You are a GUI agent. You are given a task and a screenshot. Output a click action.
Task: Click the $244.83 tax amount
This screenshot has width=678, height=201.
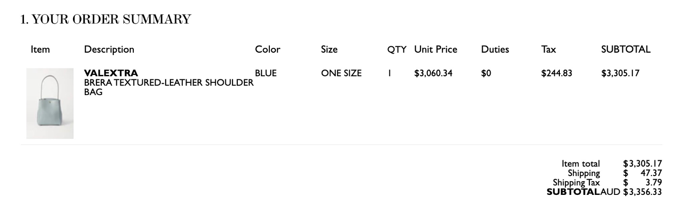coord(557,73)
